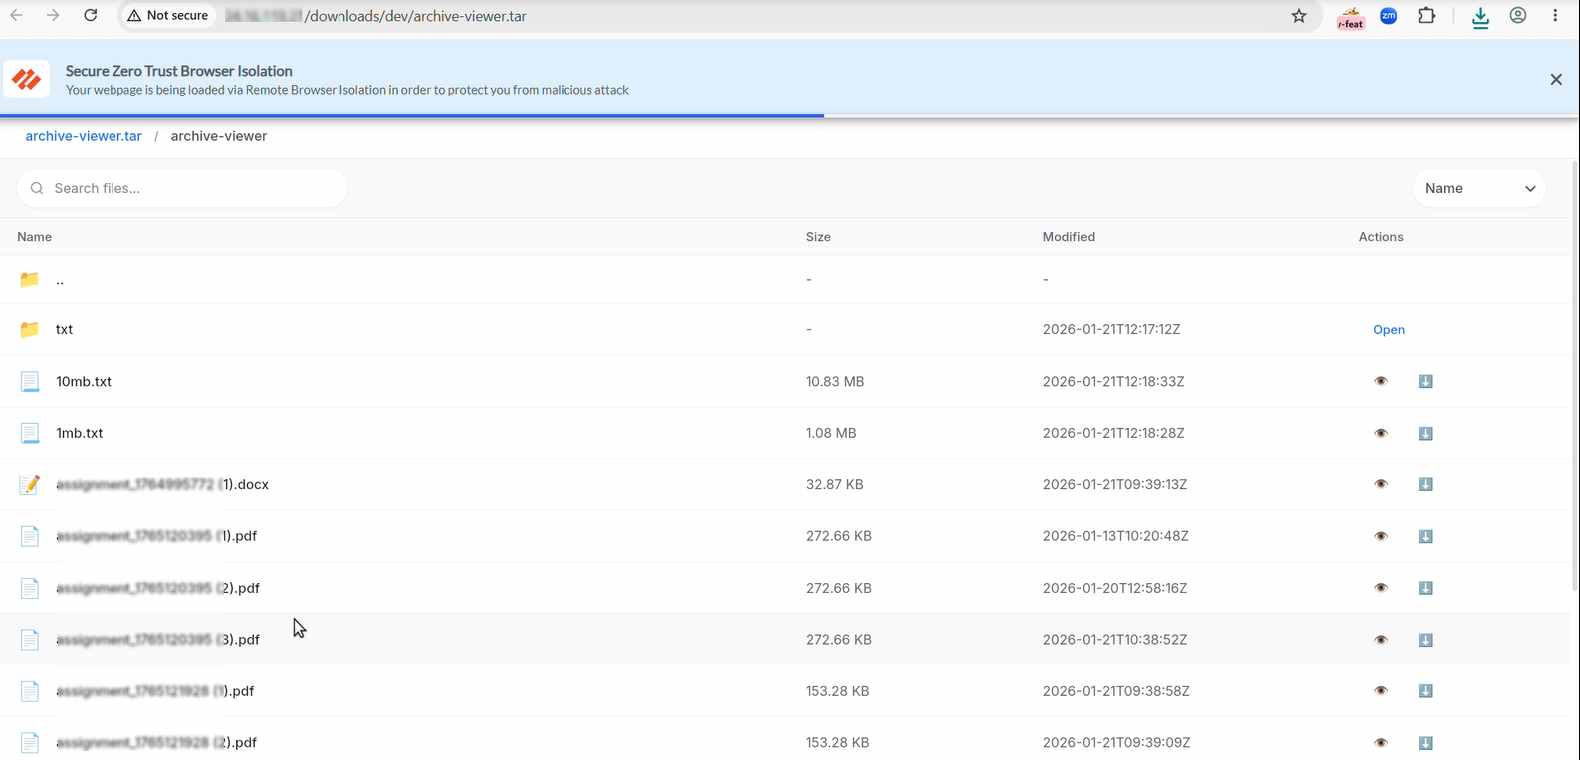1580x760 pixels.
Task: Click into the Search files field
Action: [x=182, y=188]
